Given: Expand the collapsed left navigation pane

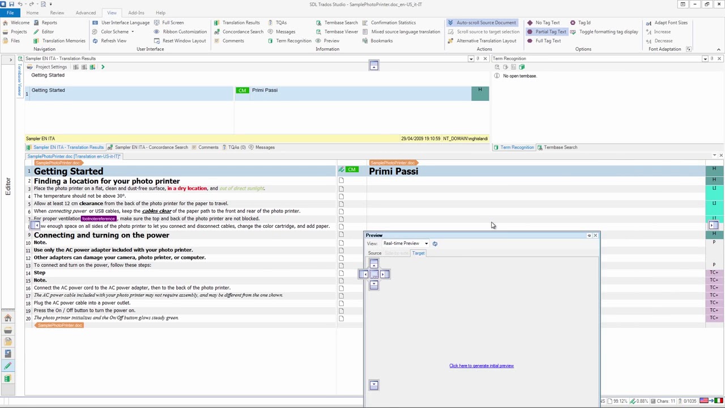Looking at the screenshot, I should coord(10,59).
